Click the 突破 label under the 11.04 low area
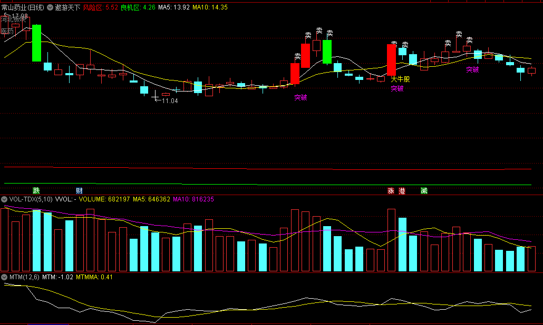Image resolution: width=543 pixels, height=325 pixels. point(300,98)
